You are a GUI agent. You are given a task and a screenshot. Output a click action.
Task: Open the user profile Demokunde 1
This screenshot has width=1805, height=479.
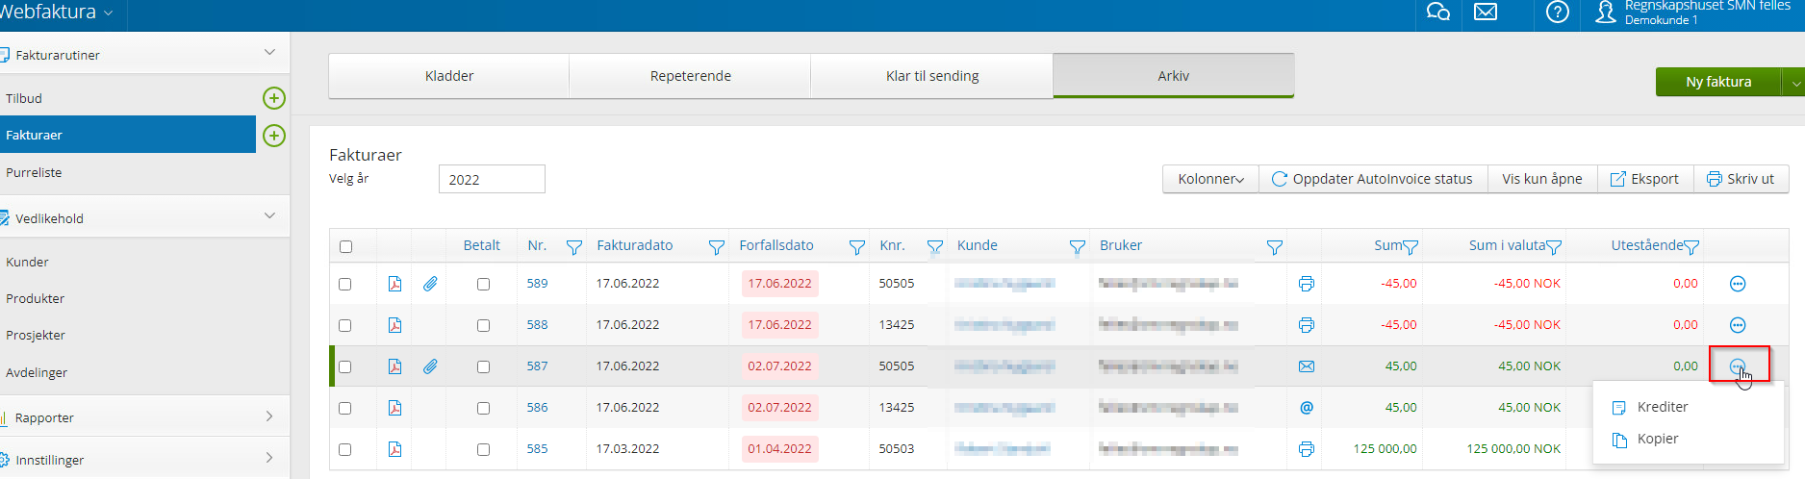(x=1693, y=13)
